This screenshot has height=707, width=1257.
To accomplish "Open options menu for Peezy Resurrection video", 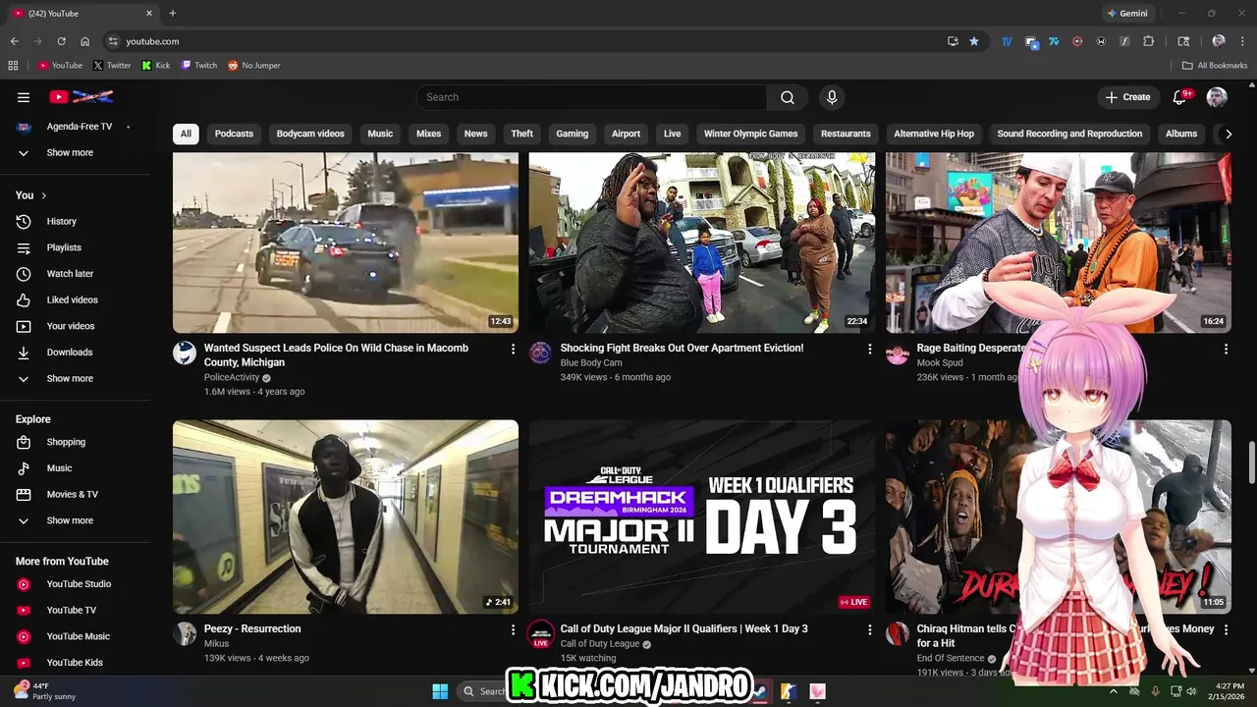I will (x=513, y=629).
